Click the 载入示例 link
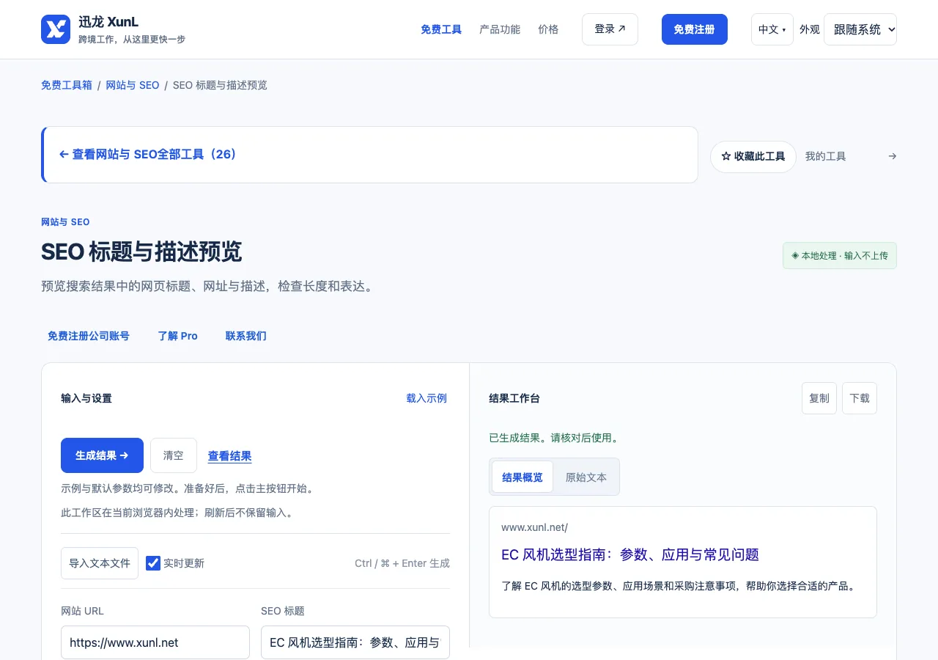This screenshot has height=660, width=938. coord(426,398)
